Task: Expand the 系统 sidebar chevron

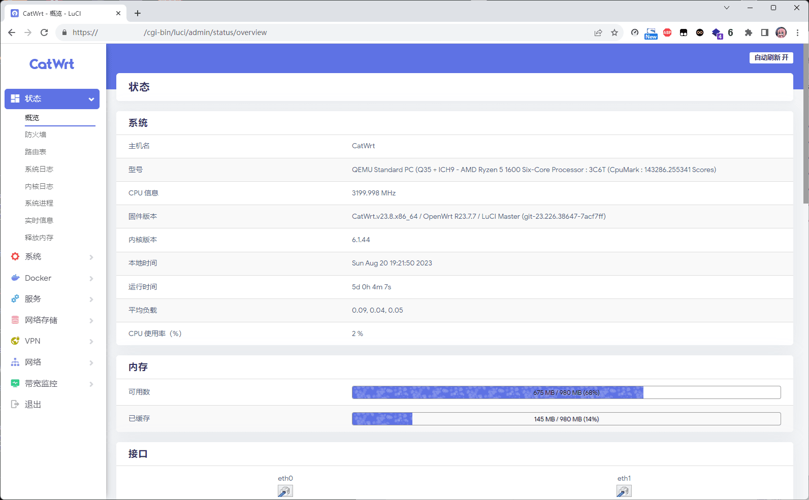Action: (91, 257)
